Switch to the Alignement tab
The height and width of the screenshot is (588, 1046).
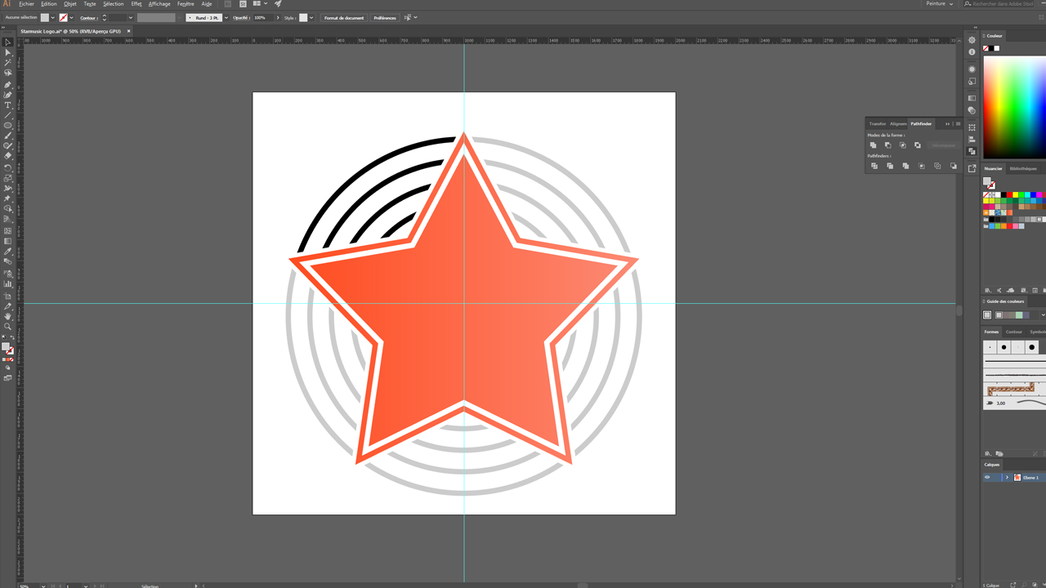click(x=898, y=124)
